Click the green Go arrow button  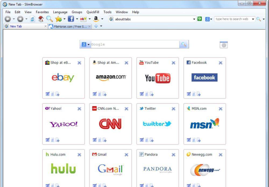[200, 19]
